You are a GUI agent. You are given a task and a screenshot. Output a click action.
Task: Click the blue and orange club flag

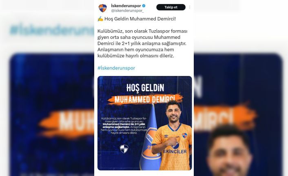(150, 137)
